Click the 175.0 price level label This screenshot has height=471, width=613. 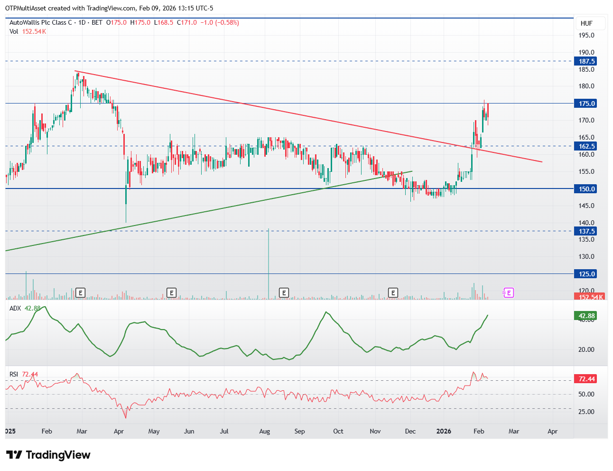coord(586,104)
